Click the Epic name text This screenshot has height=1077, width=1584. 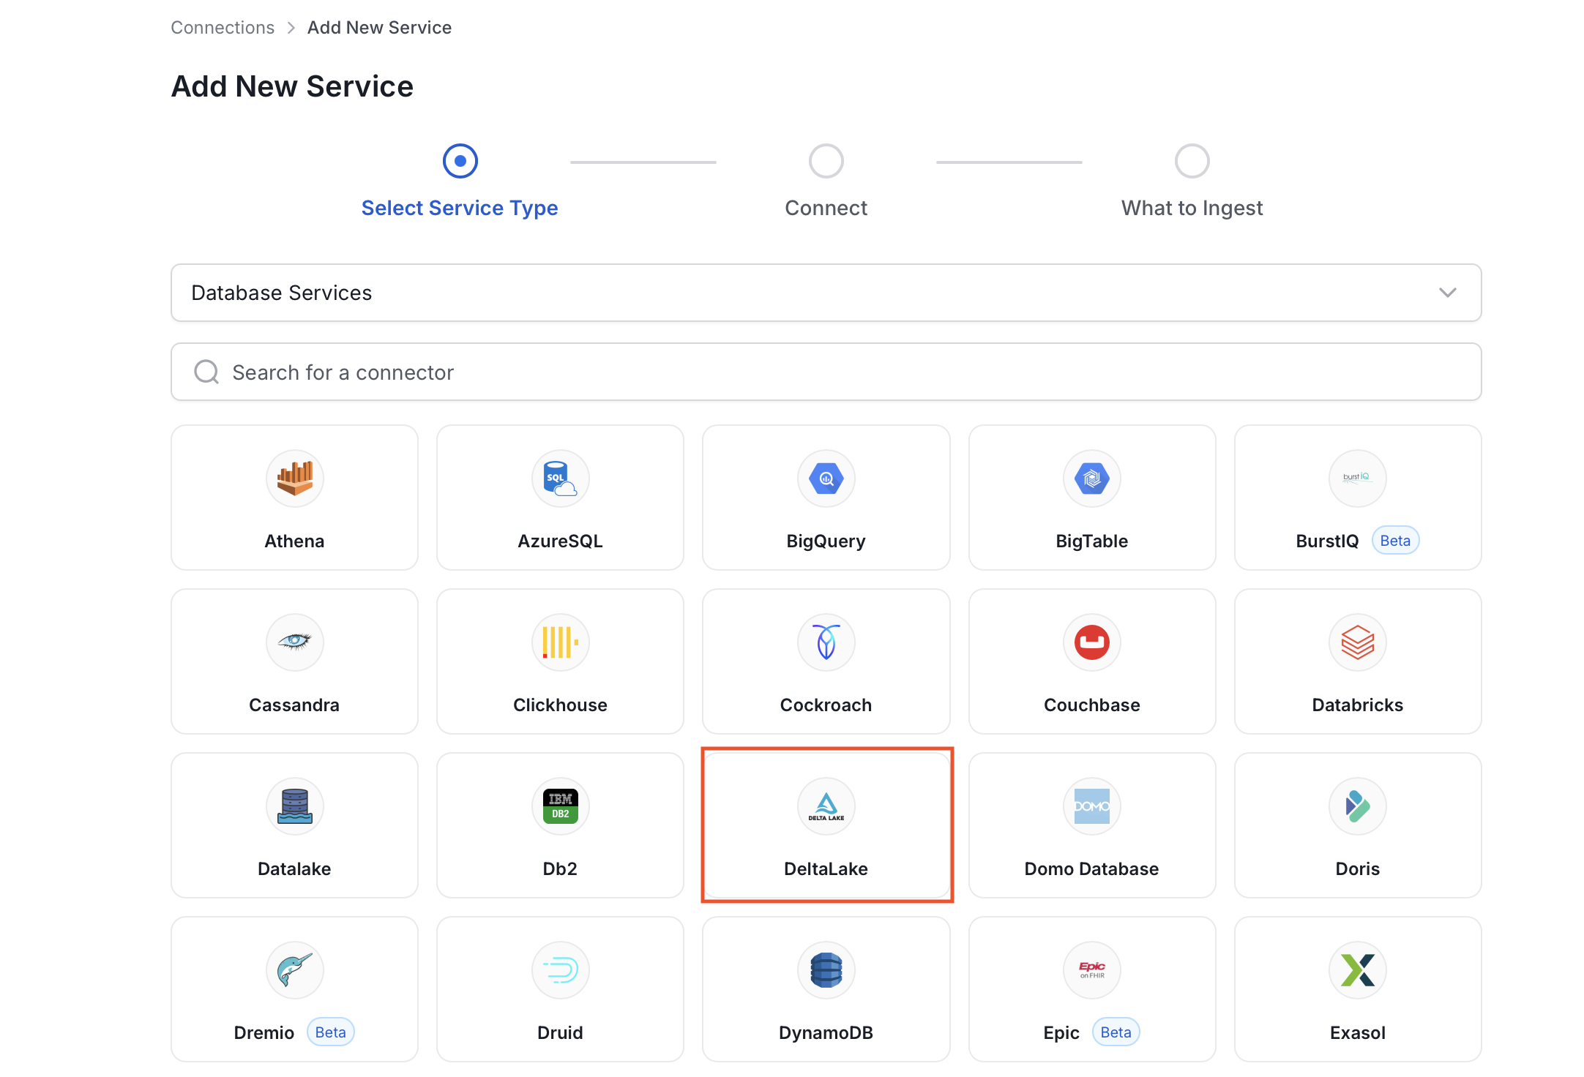tap(1061, 1033)
